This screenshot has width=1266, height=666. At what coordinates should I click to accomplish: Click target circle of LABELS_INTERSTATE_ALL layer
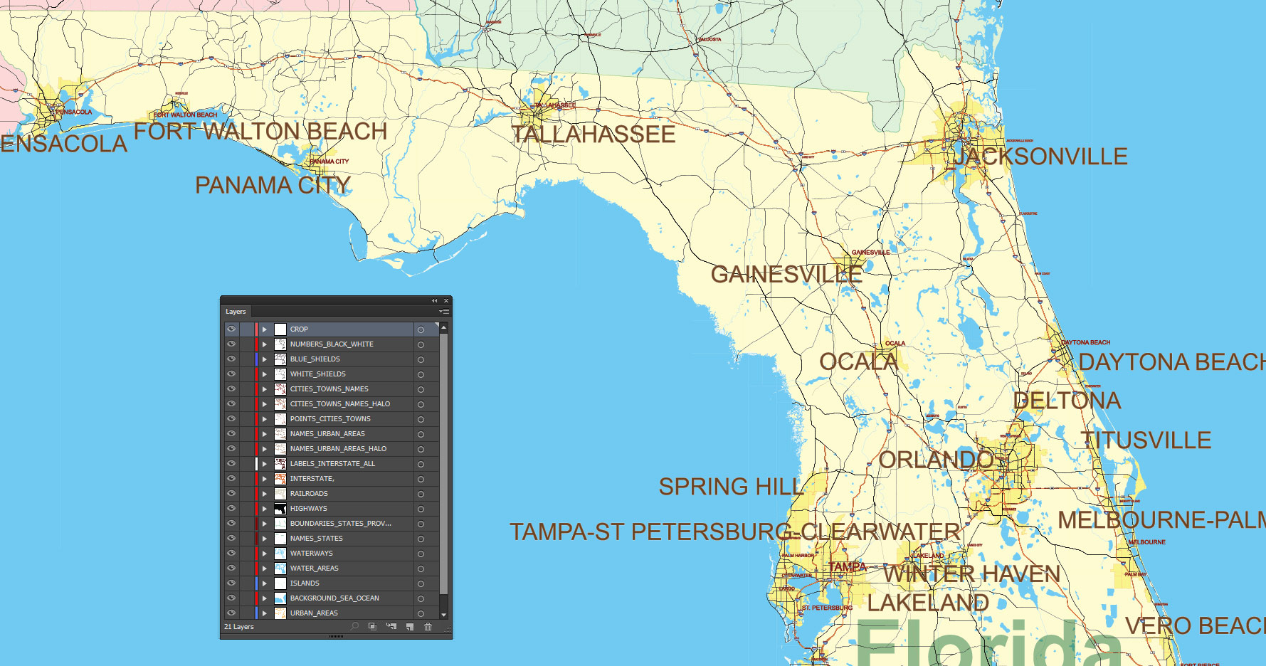[421, 464]
